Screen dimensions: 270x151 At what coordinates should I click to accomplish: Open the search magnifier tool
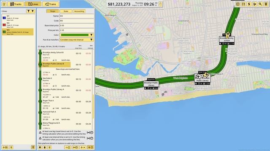coord(260,4)
